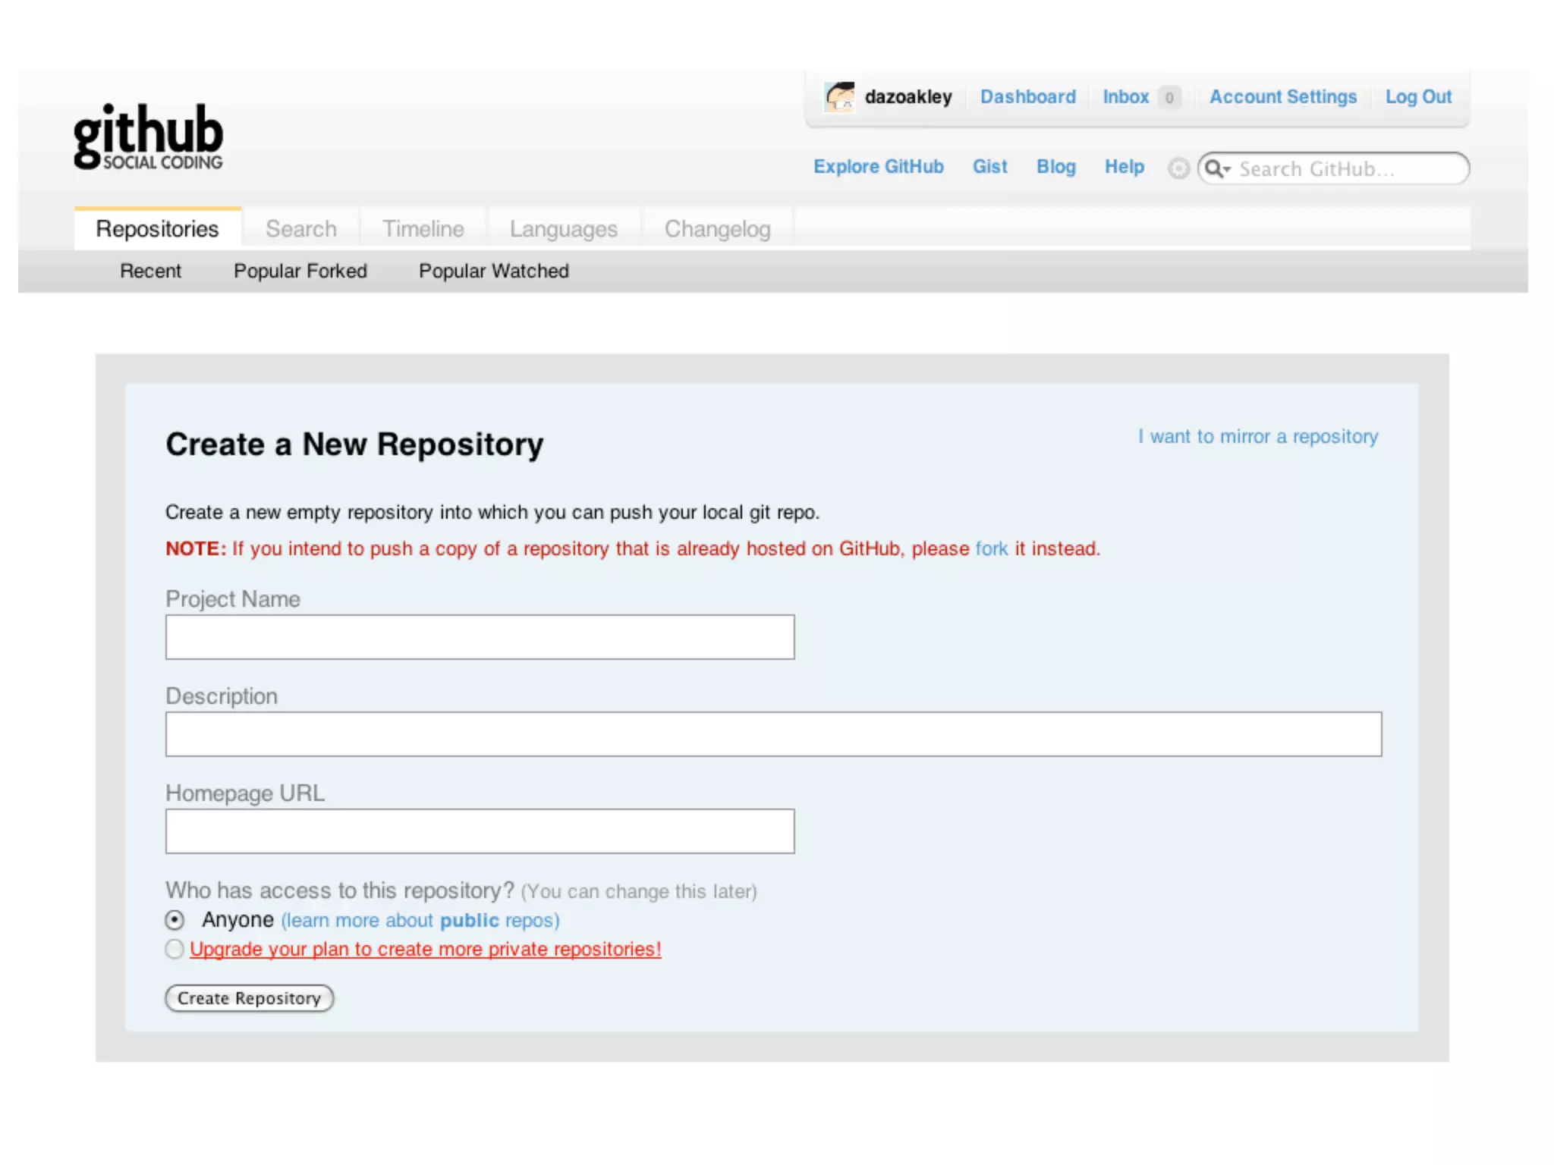This screenshot has height=1165, width=1554.
Task: Select the Anyone public access radio button
Action: (175, 920)
